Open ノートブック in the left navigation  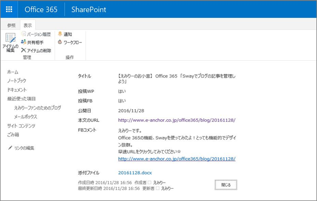[x=17, y=81]
